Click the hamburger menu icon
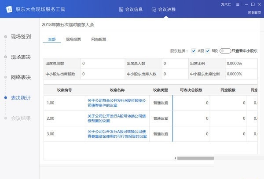This screenshot has width=264, height=179. click(x=238, y=4)
